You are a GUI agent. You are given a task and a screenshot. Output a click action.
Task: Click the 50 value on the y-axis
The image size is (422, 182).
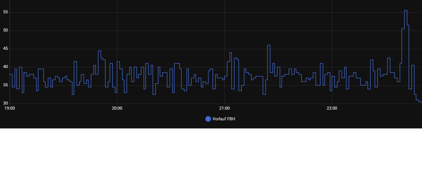[5, 30]
